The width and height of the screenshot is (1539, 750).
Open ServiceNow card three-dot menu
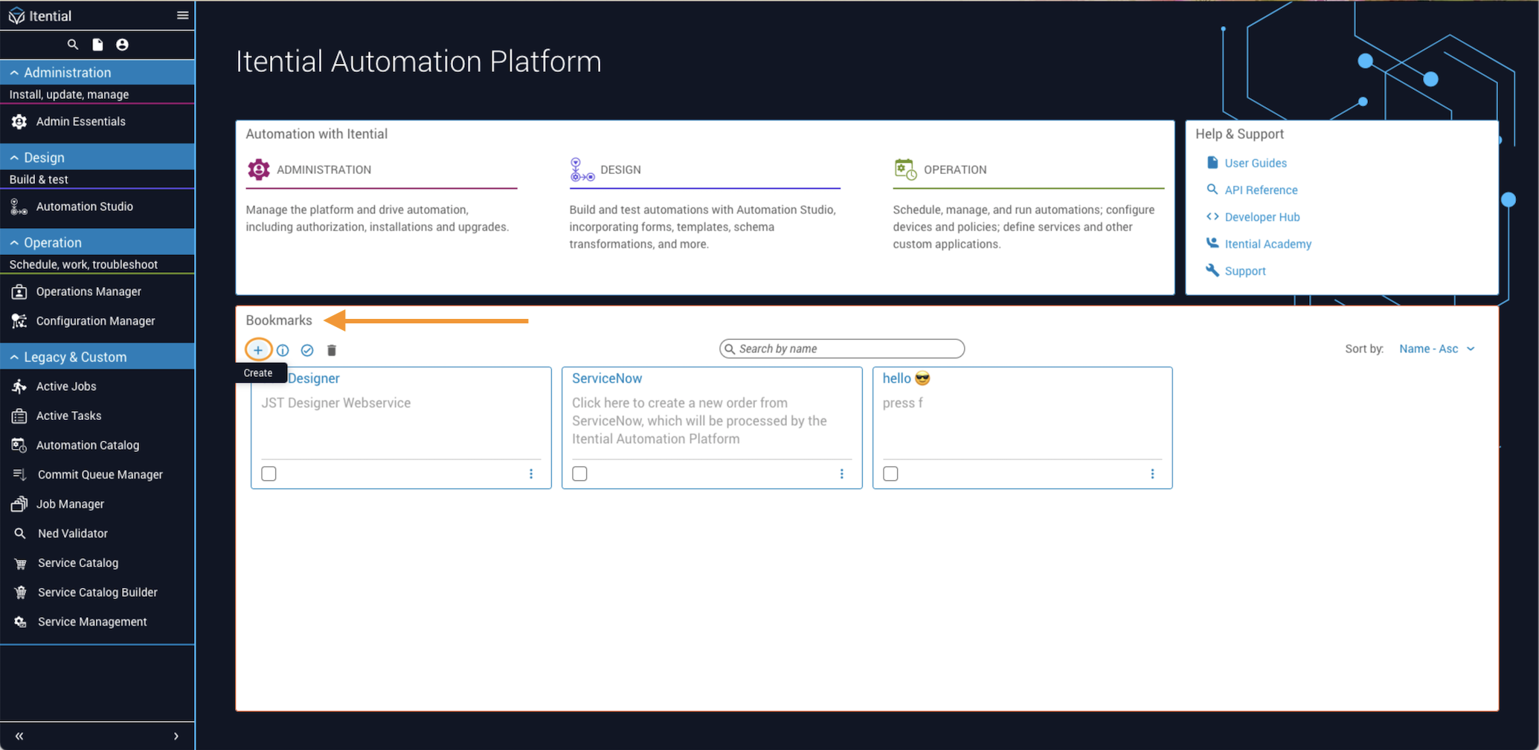[842, 473]
